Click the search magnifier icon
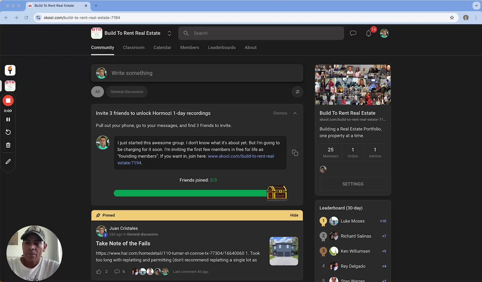This screenshot has width=482, height=282. click(x=186, y=33)
